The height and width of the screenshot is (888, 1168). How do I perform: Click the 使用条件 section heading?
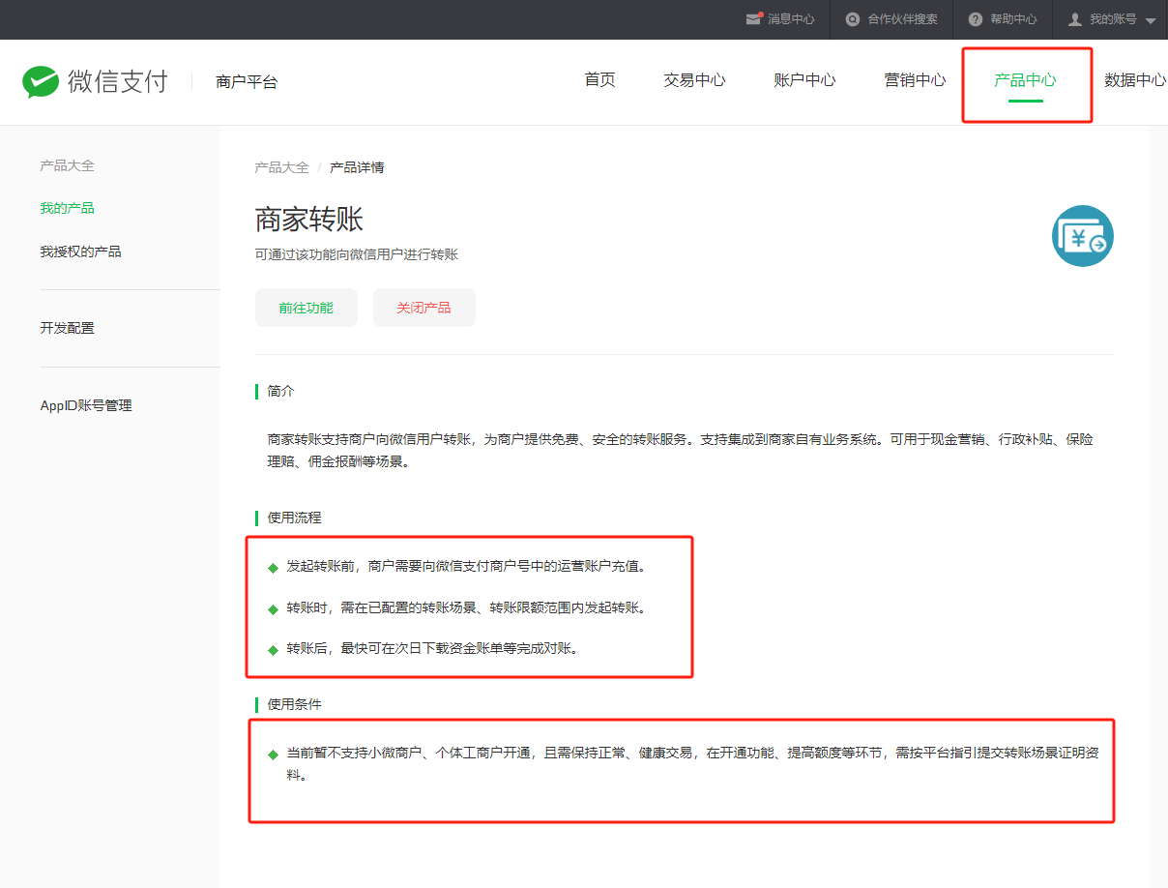point(294,704)
